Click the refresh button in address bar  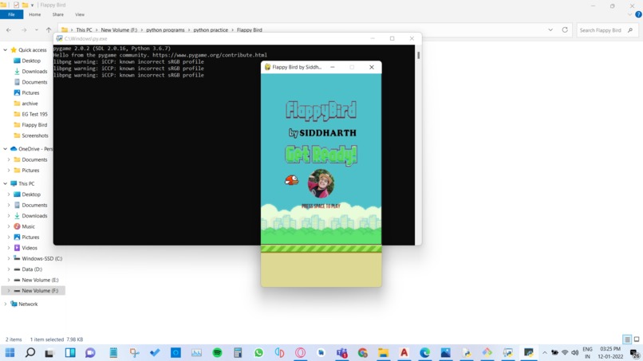(x=565, y=30)
